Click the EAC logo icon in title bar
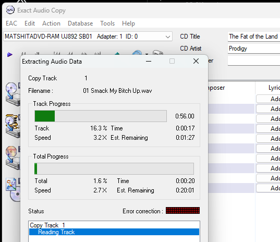Image resolution: width=280 pixels, height=242 pixels. point(10,10)
